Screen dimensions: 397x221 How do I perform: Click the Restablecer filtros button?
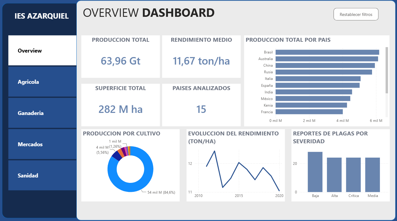coord(356,14)
